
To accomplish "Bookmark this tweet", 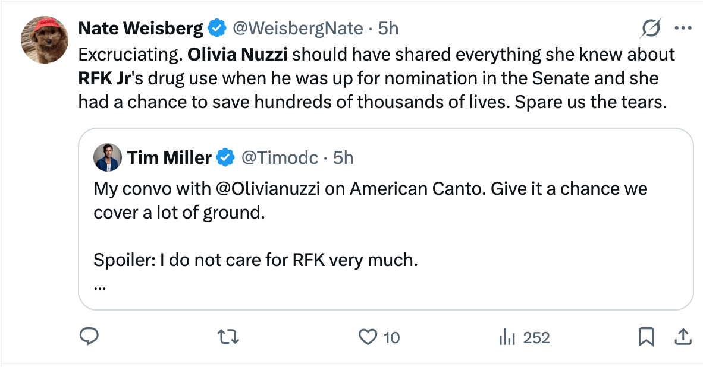I will tap(645, 337).
